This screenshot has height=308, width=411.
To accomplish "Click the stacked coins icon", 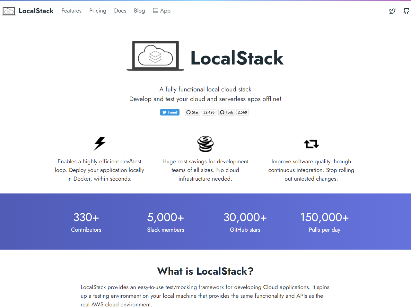I will tap(205, 144).
